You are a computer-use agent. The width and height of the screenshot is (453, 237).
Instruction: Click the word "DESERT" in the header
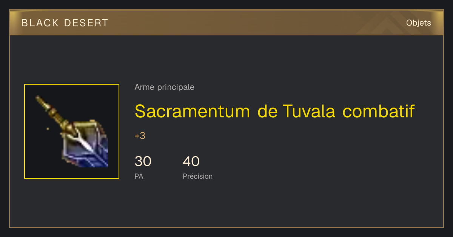[86, 23]
